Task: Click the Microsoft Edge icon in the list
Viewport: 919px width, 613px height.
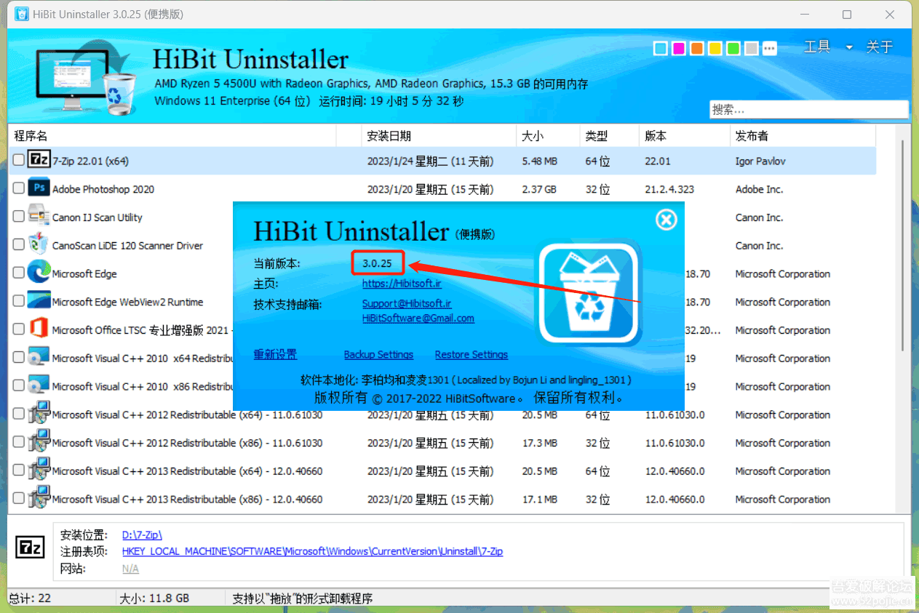Action: click(39, 273)
